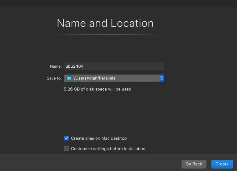This screenshot has width=237, height=171.
Task: Click the blue up-down chevron arrows
Action: pyautogui.click(x=161, y=78)
